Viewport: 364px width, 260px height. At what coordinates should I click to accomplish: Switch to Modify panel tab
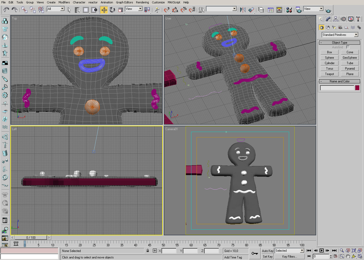pos(328,19)
